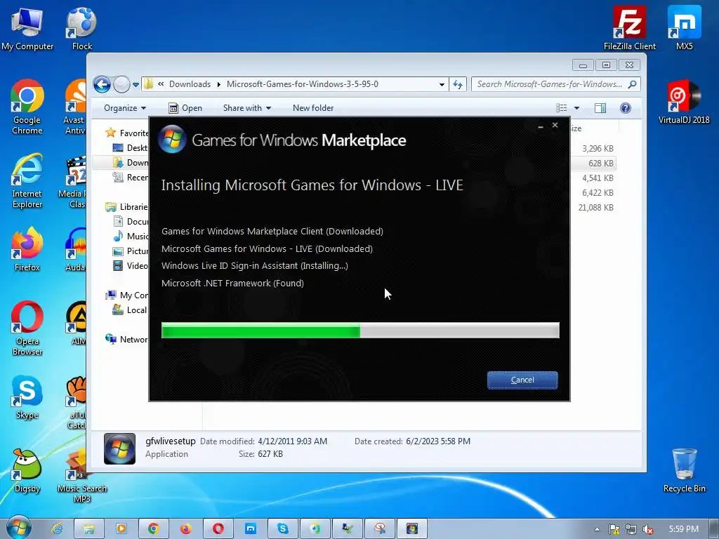Select the Downloads breadcrumb in address bar
The width and height of the screenshot is (719, 539).
[190, 84]
